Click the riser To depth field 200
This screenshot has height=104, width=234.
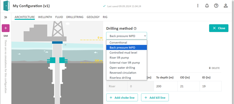pos(165,86)
